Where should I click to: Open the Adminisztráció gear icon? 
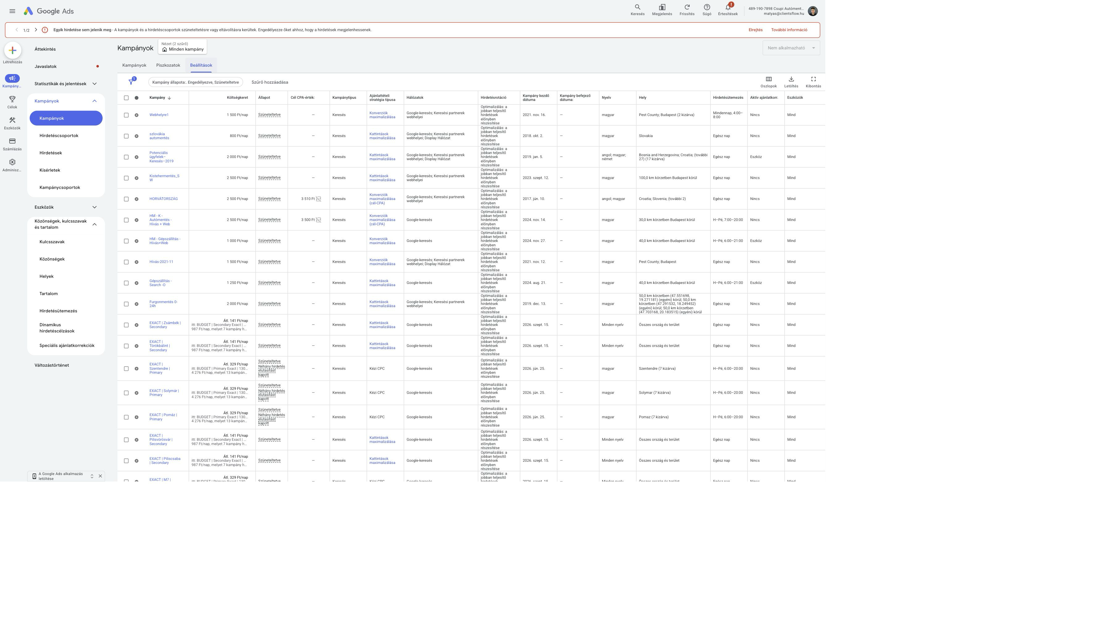coord(12,162)
